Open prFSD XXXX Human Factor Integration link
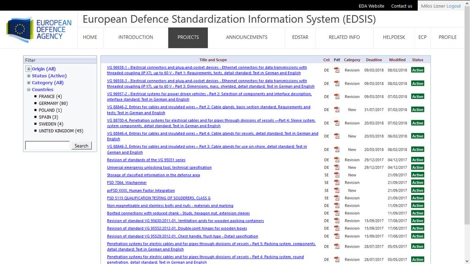The image size is (470, 264). click(140, 190)
